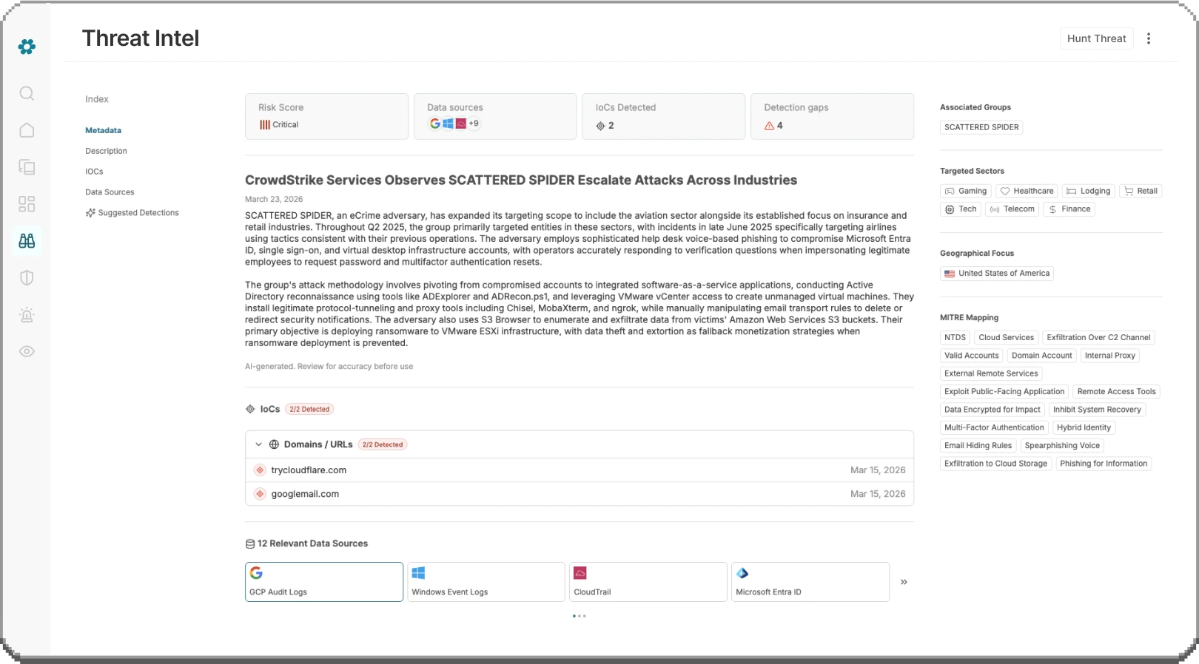This screenshot has width=1199, height=664.
Task: Click the Exploit Public-Facing Application tag
Action: click(x=1004, y=392)
